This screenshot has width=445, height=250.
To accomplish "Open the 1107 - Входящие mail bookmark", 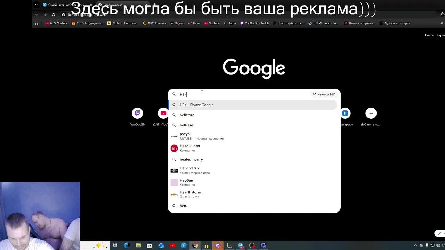I will pyautogui.click(x=88, y=23).
